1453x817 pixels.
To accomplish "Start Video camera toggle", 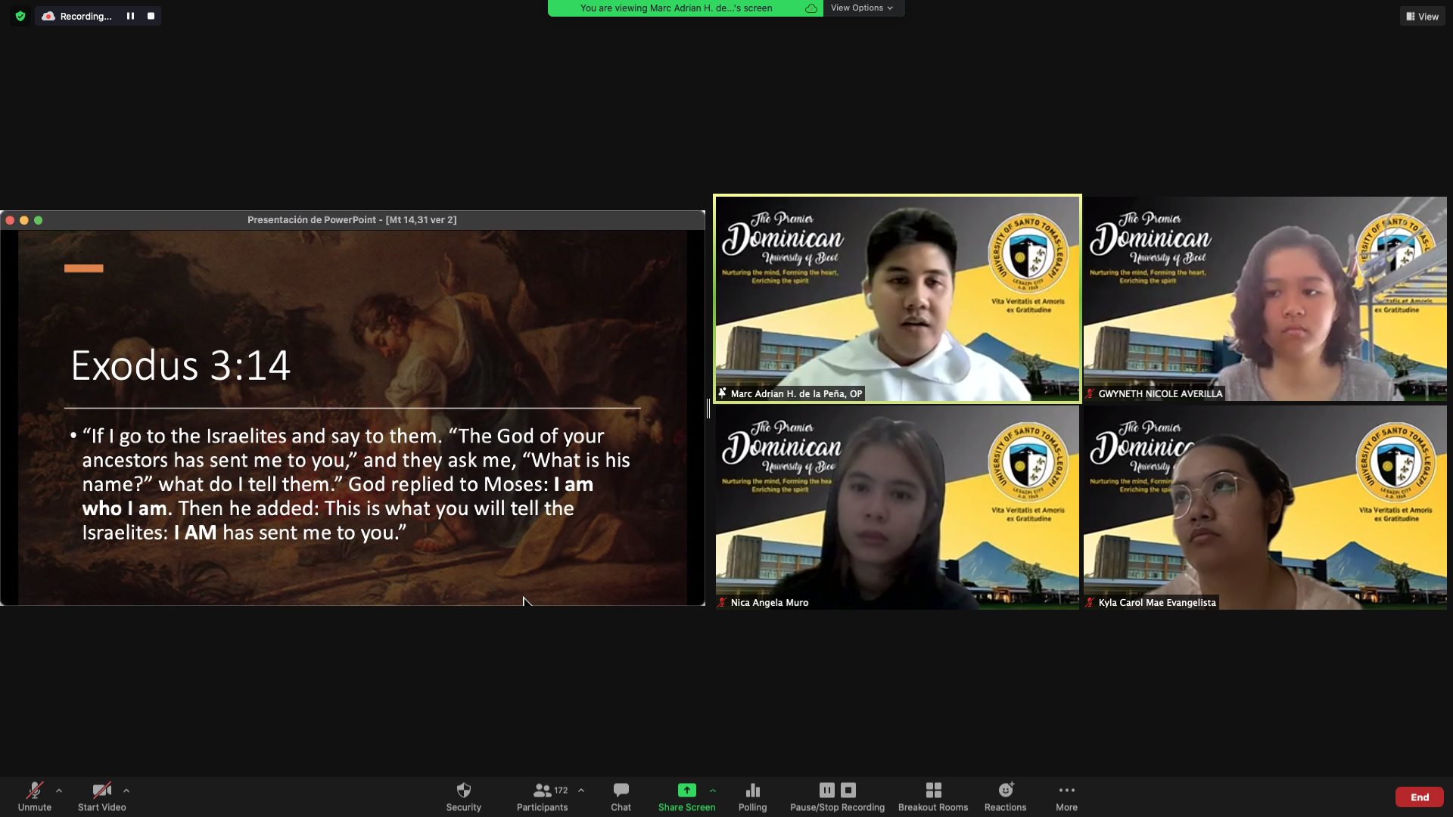I will pos(101,791).
